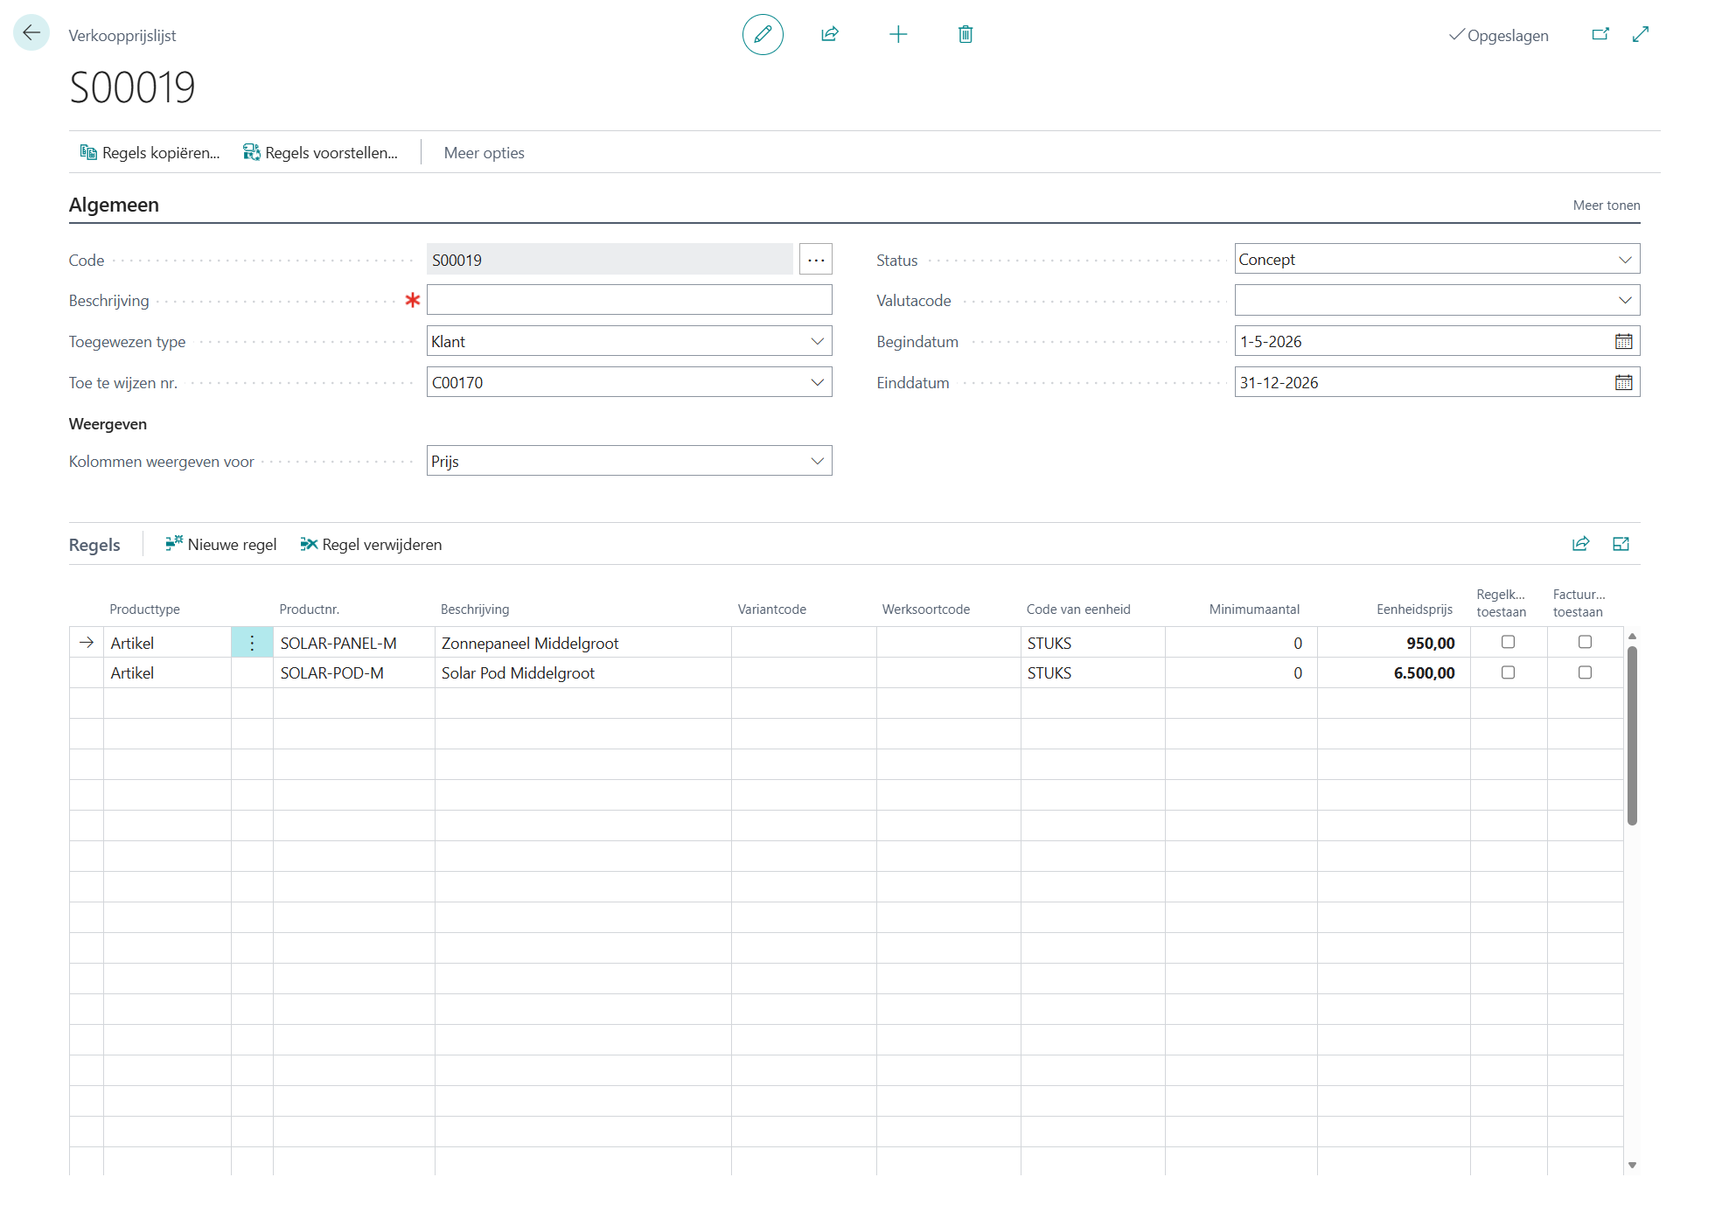This screenshot has width=1729, height=1205.
Task: Click the plus icon to create new
Action: [x=897, y=35]
